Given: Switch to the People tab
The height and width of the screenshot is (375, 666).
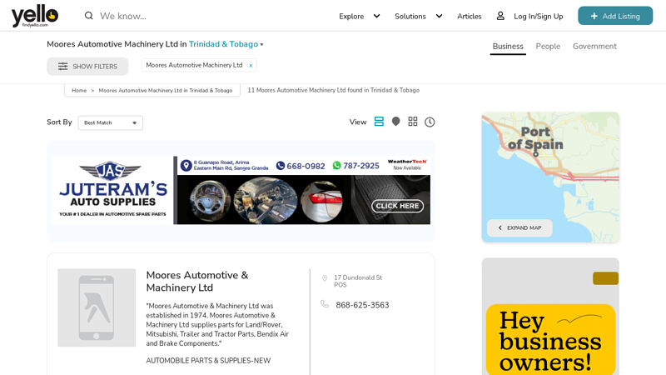Looking at the screenshot, I should click(x=548, y=47).
